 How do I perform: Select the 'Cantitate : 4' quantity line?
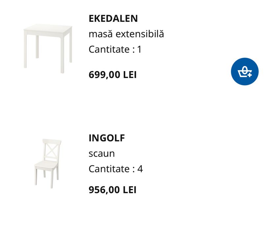116,169
